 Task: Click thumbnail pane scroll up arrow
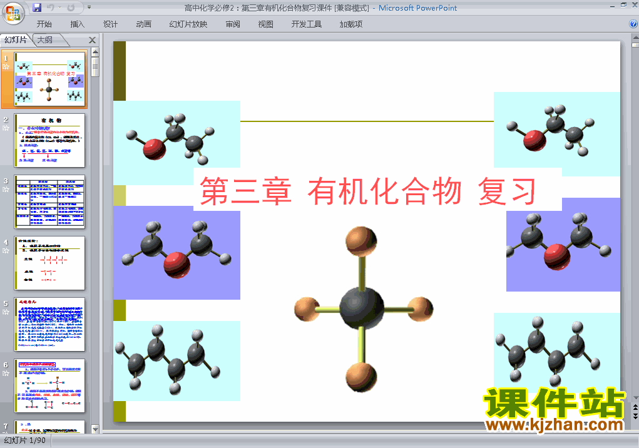95,52
